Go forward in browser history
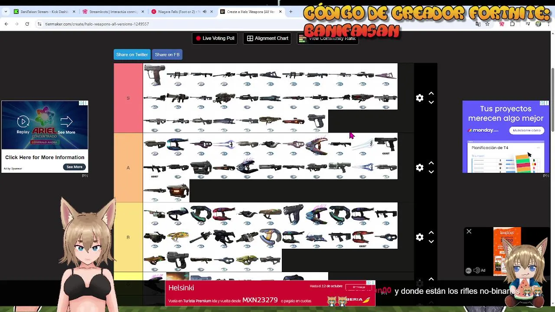Screen dimensions: 555x312 [x=17, y=24]
